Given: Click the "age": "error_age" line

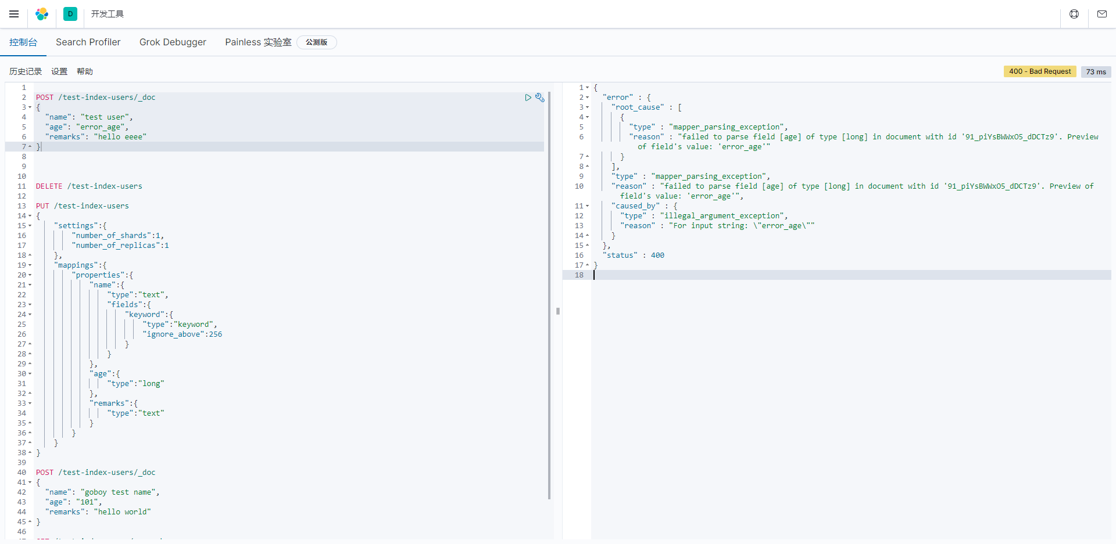Looking at the screenshot, I should click(x=87, y=127).
